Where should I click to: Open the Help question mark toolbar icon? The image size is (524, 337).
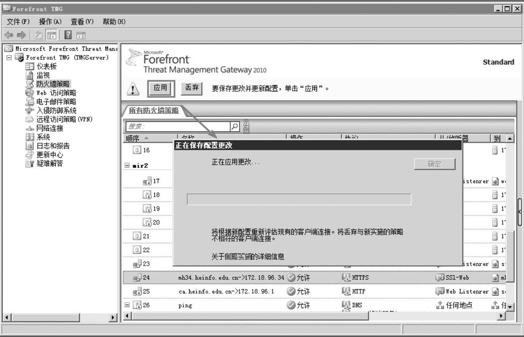point(68,35)
